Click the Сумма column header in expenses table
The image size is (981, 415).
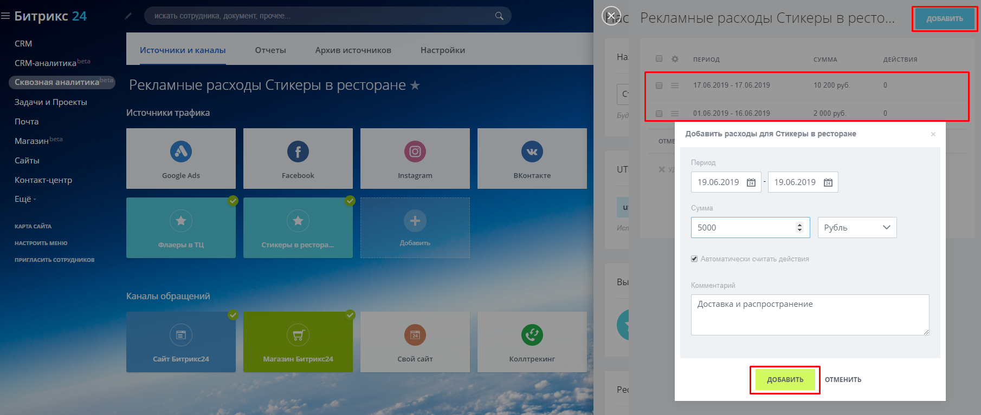tap(825, 60)
